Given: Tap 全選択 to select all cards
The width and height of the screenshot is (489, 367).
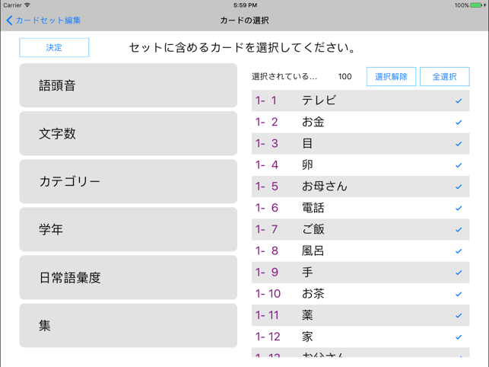Looking at the screenshot, I should click(x=444, y=77).
